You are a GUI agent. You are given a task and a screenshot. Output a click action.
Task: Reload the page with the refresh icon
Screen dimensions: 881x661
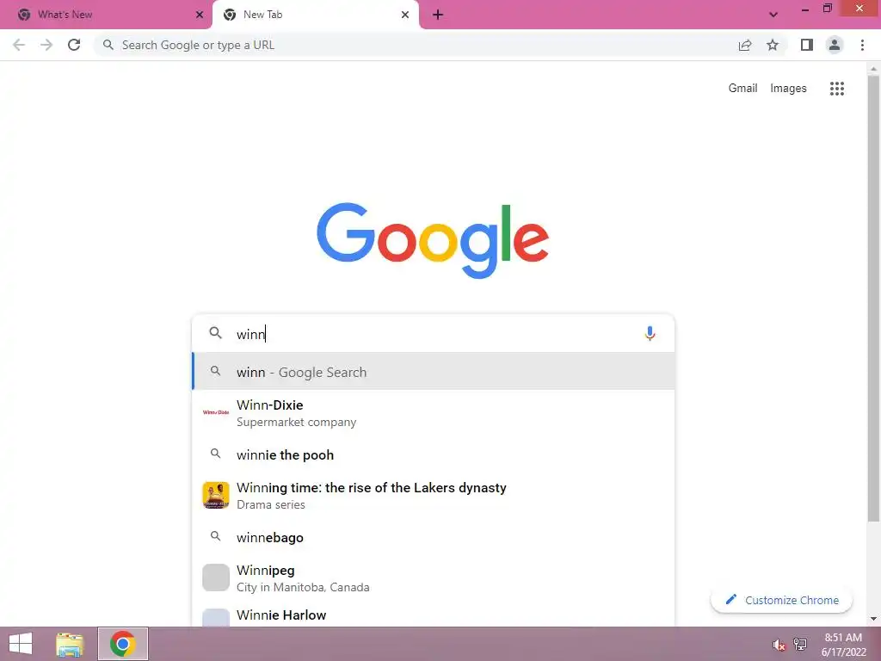[74, 45]
